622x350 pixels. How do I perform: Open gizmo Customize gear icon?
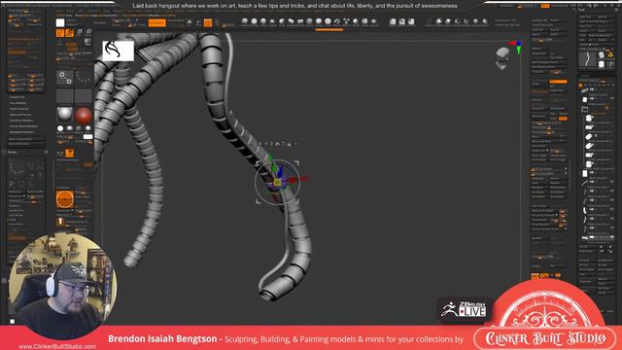click(x=259, y=144)
